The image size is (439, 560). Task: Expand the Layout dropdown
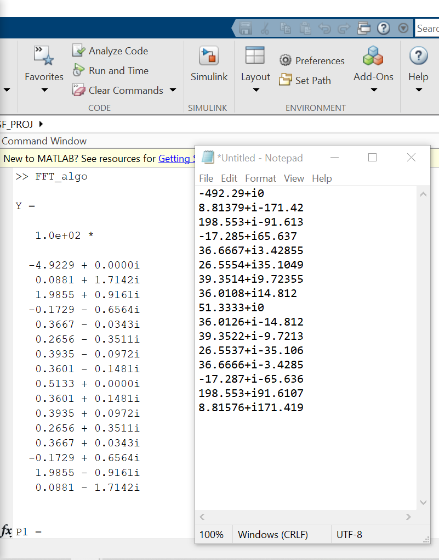[255, 89]
